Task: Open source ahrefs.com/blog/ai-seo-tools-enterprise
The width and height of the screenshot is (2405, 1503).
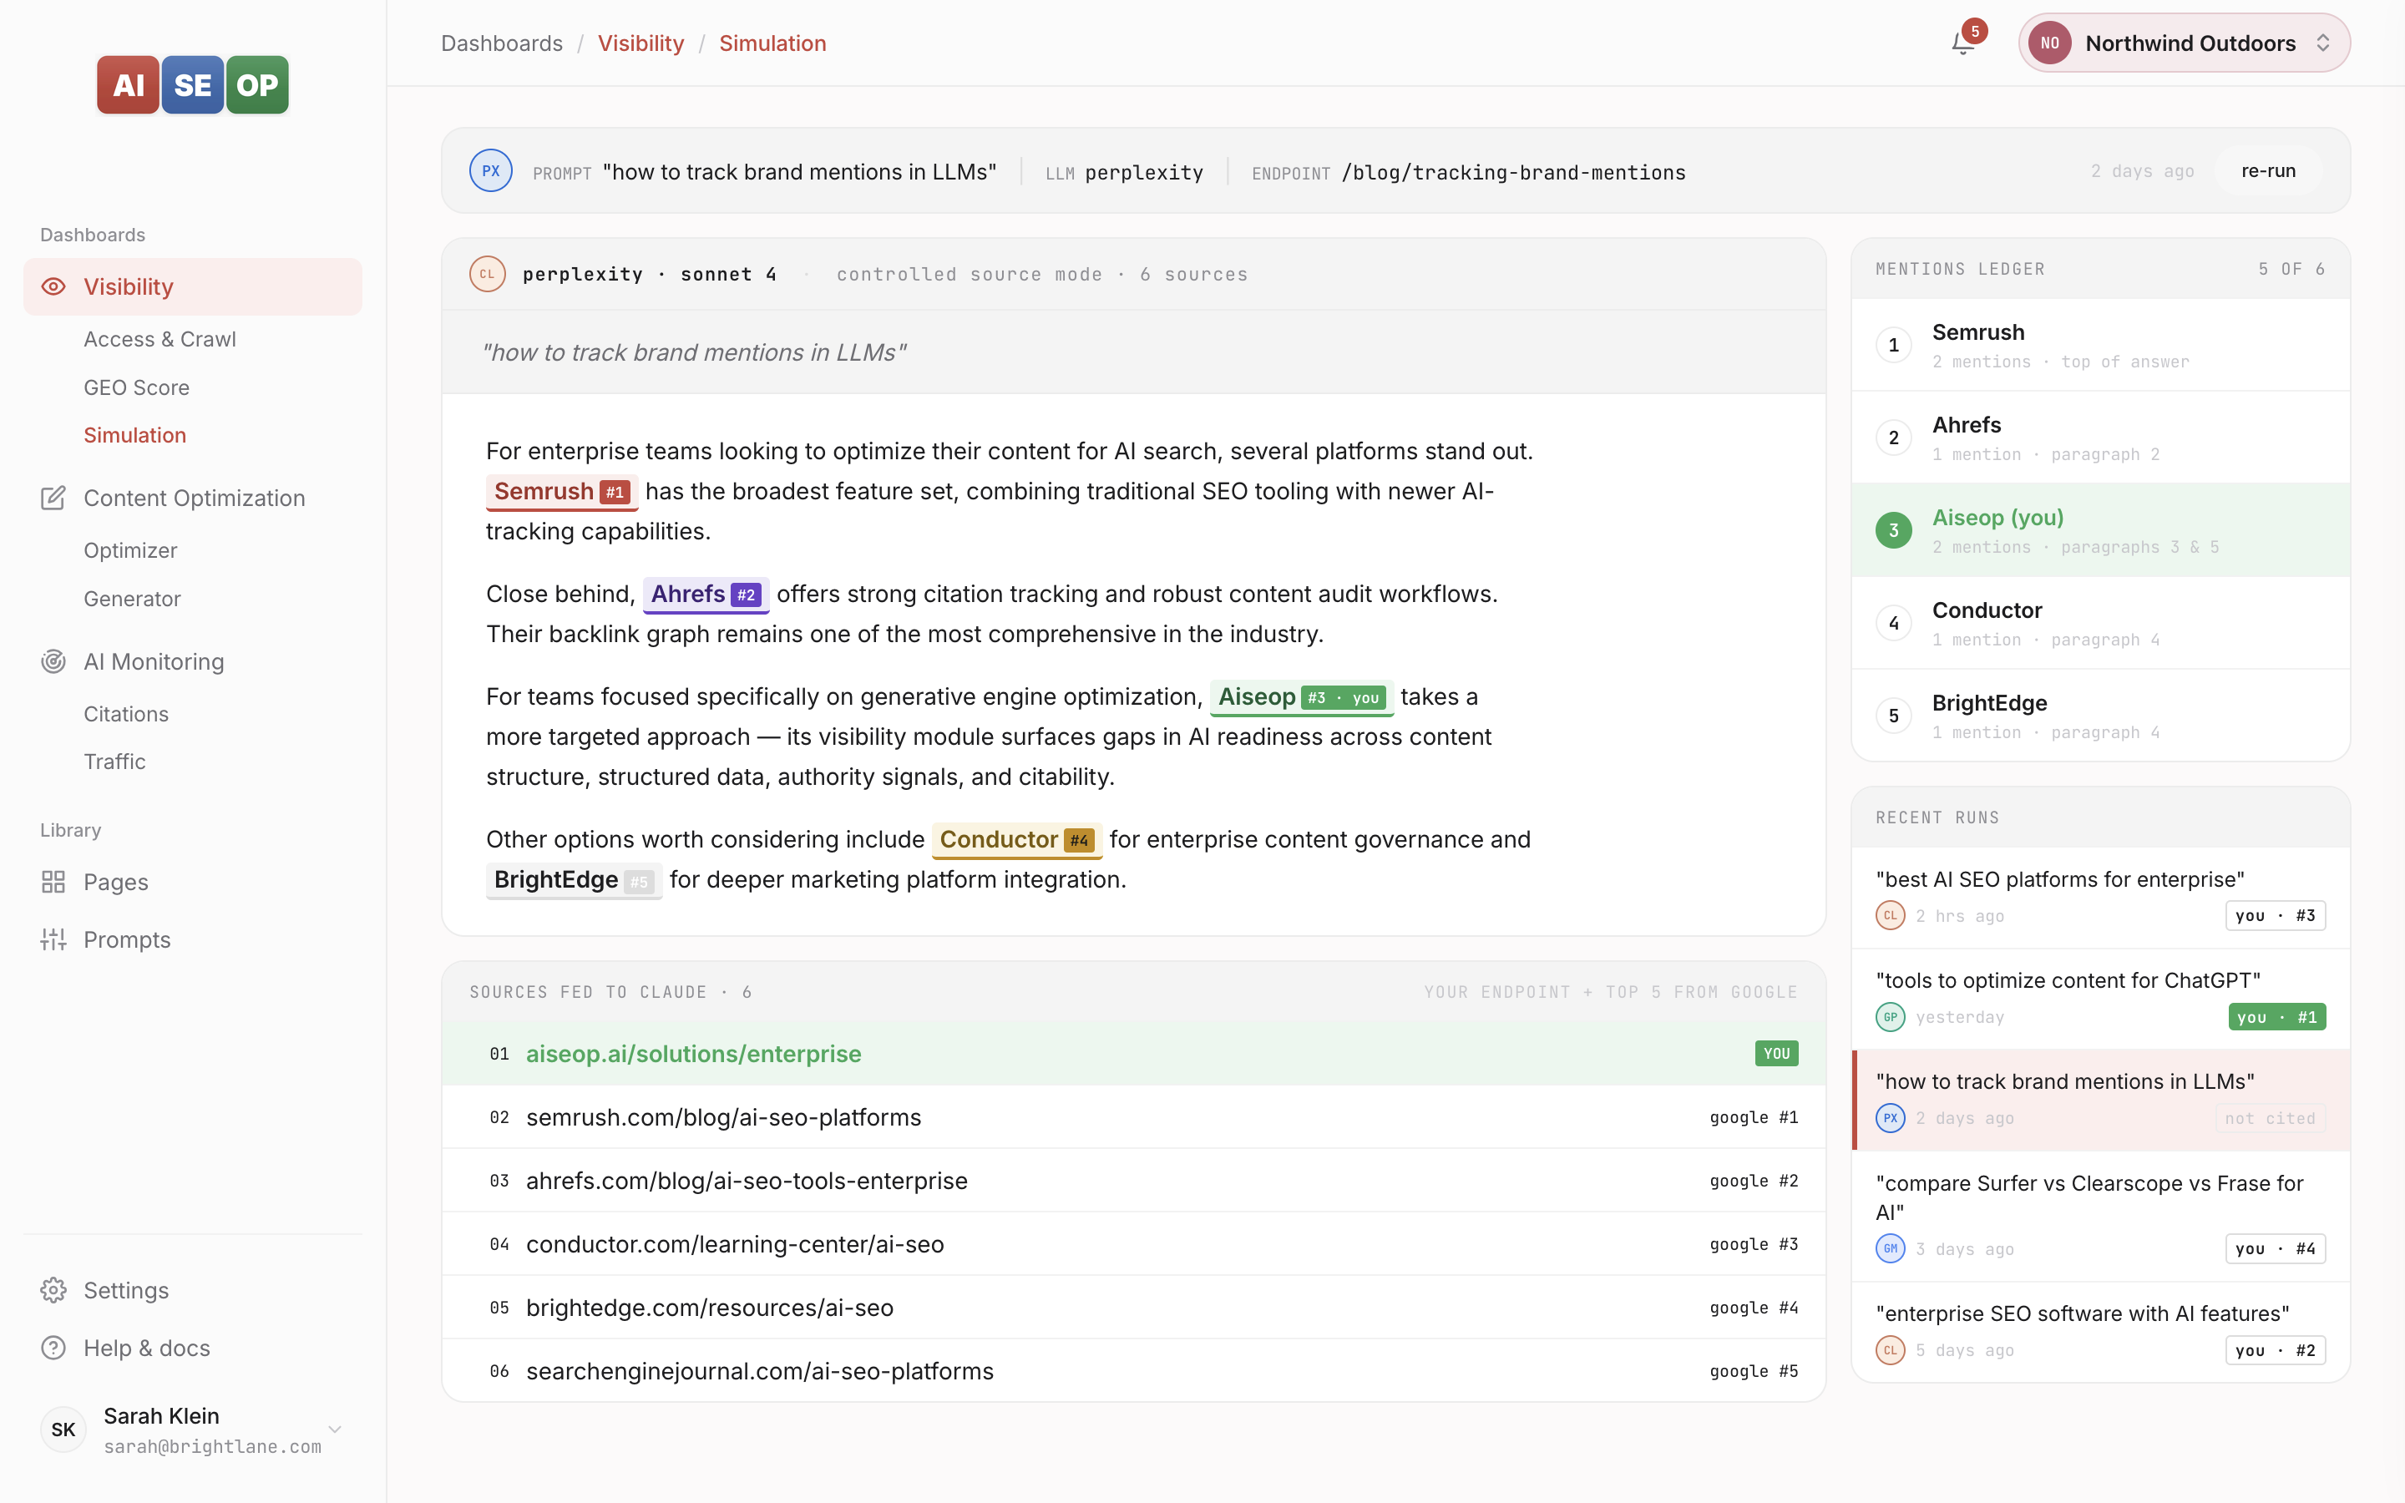Action: 1133,1180
